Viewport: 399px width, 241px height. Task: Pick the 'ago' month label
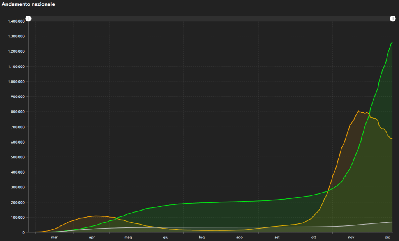point(239,237)
